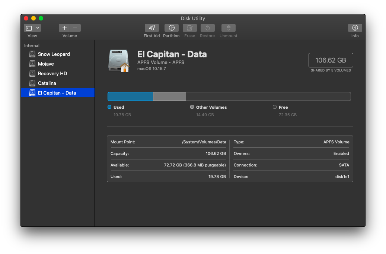
Task: Select the Mojave volume
Action: [58, 64]
